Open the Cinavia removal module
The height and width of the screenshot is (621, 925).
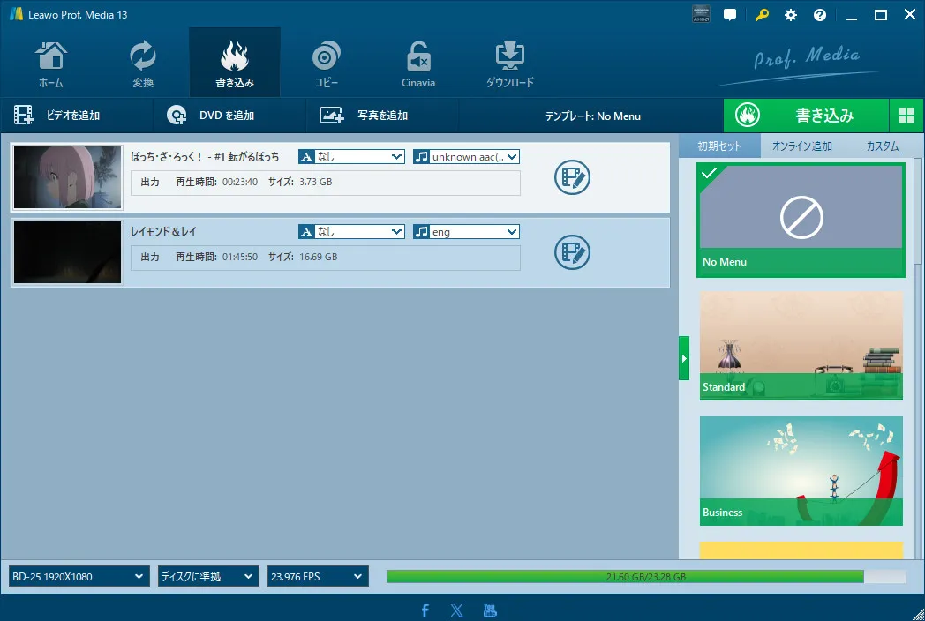tap(418, 64)
